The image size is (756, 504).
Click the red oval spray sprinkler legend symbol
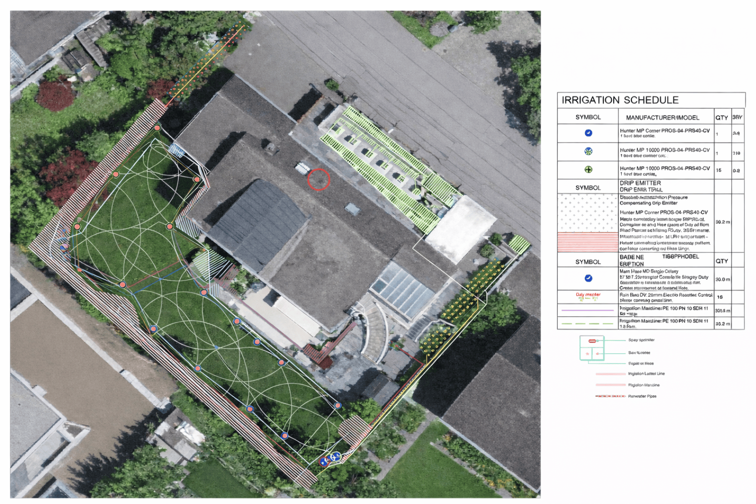point(592,341)
